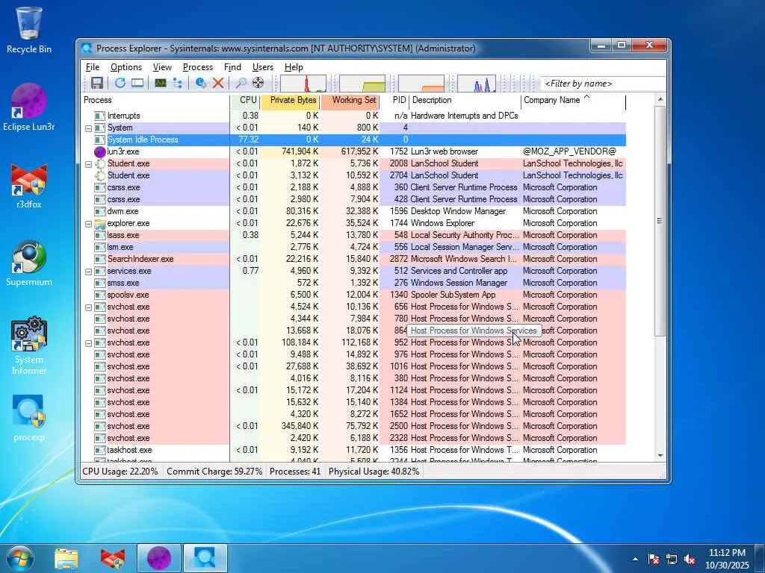Sort by Description column header
The width and height of the screenshot is (765, 573).
tap(465, 101)
